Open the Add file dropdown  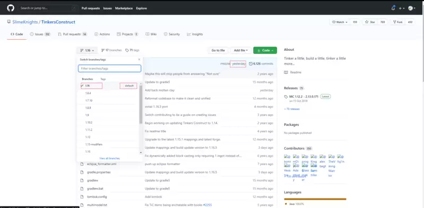point(241,50)
